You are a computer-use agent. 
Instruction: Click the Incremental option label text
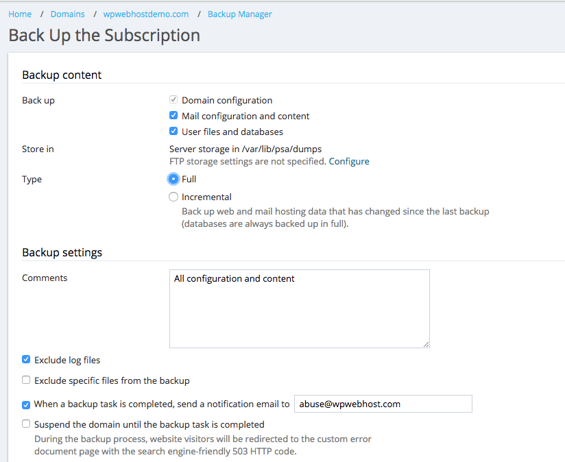[x=206, y=197]
